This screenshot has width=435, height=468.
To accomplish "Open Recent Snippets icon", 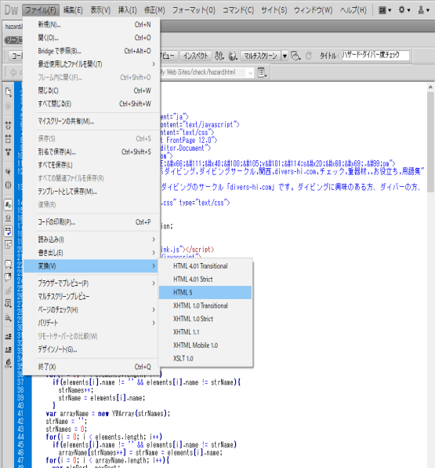I will (x=9, y=304).
